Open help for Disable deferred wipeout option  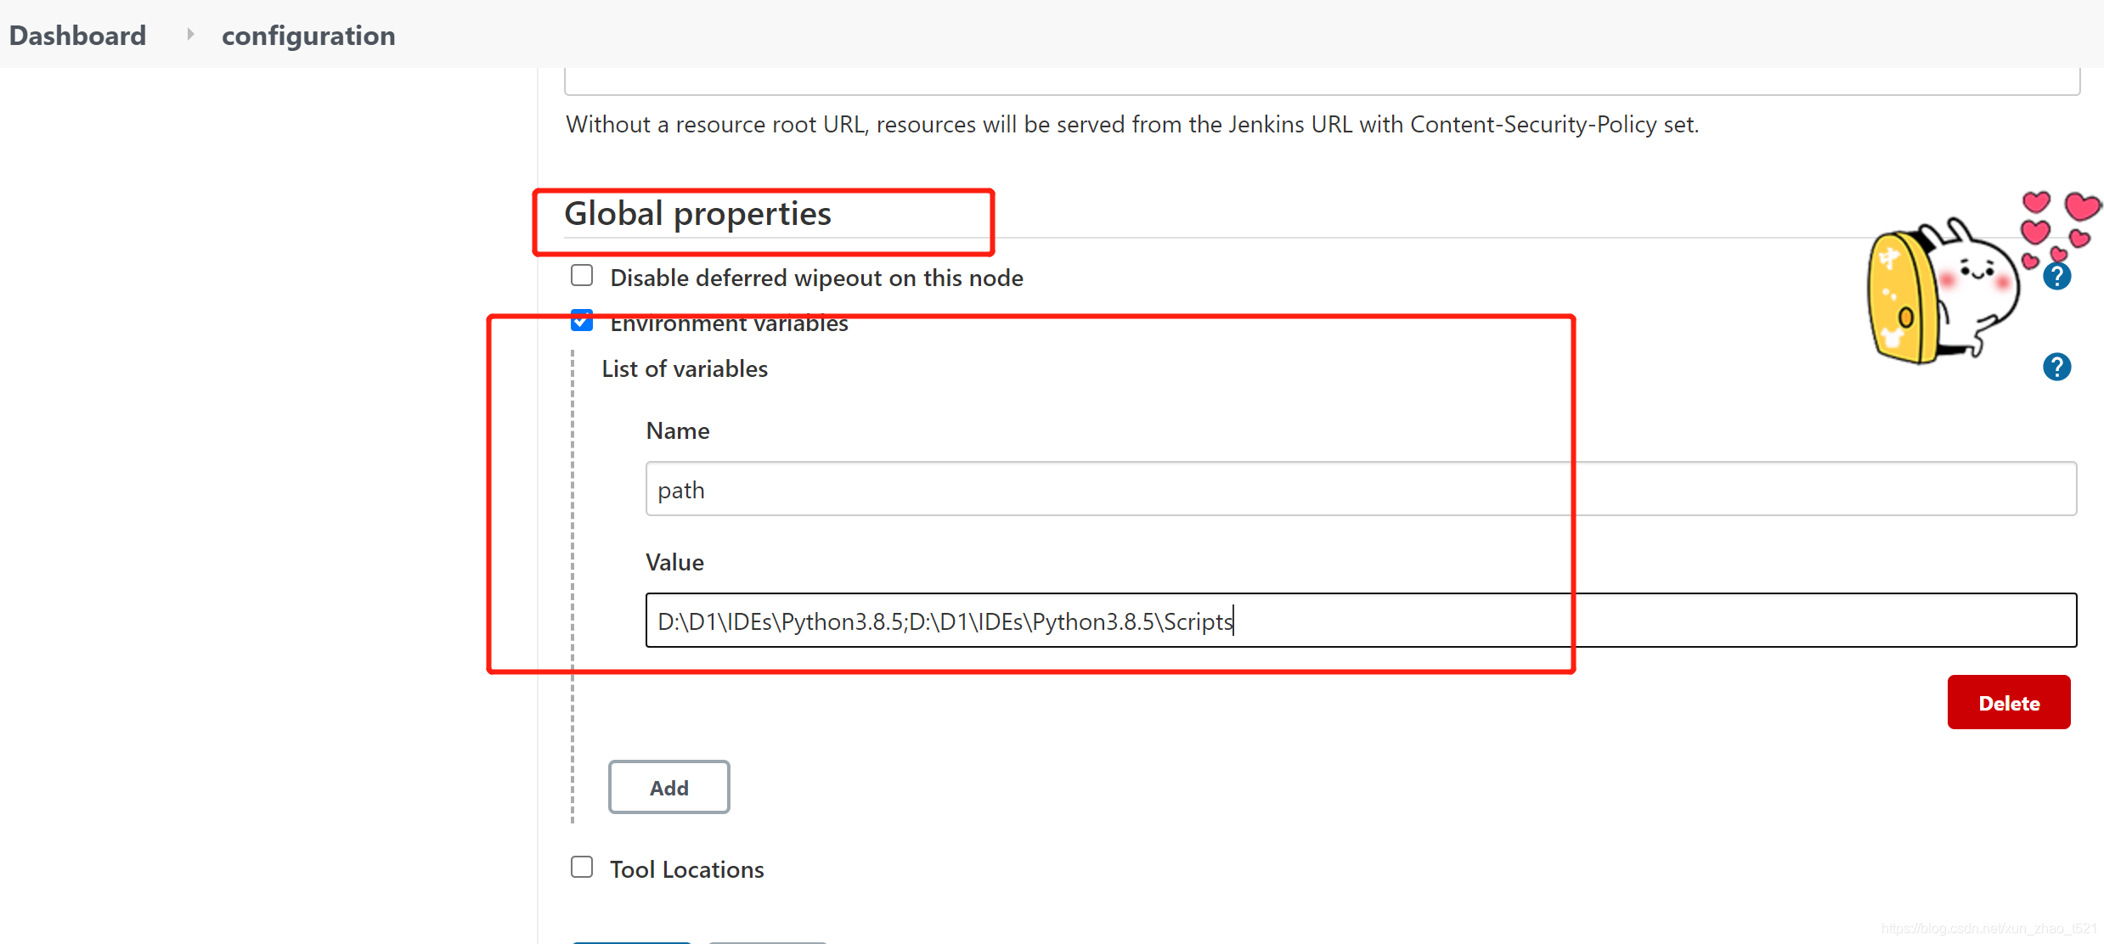click(x=2056, y=277)
